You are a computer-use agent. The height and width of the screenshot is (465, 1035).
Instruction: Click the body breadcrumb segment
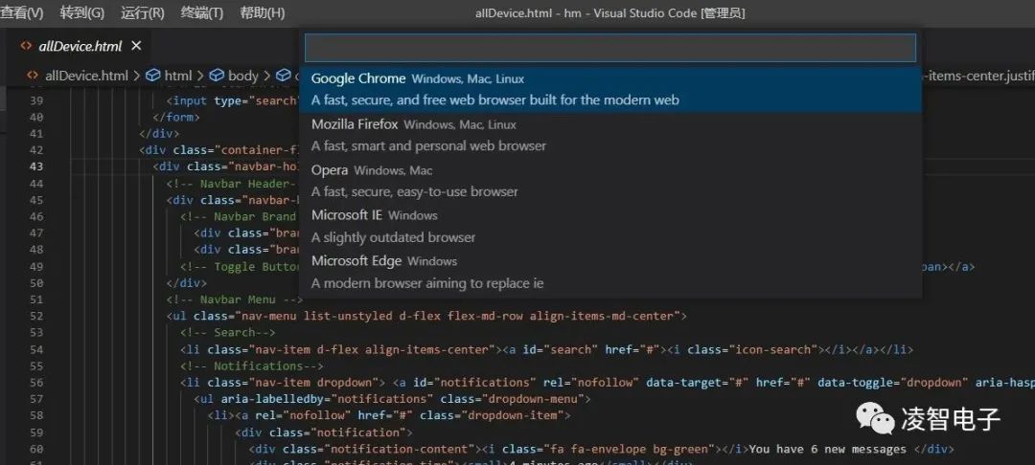coord(242,76)
